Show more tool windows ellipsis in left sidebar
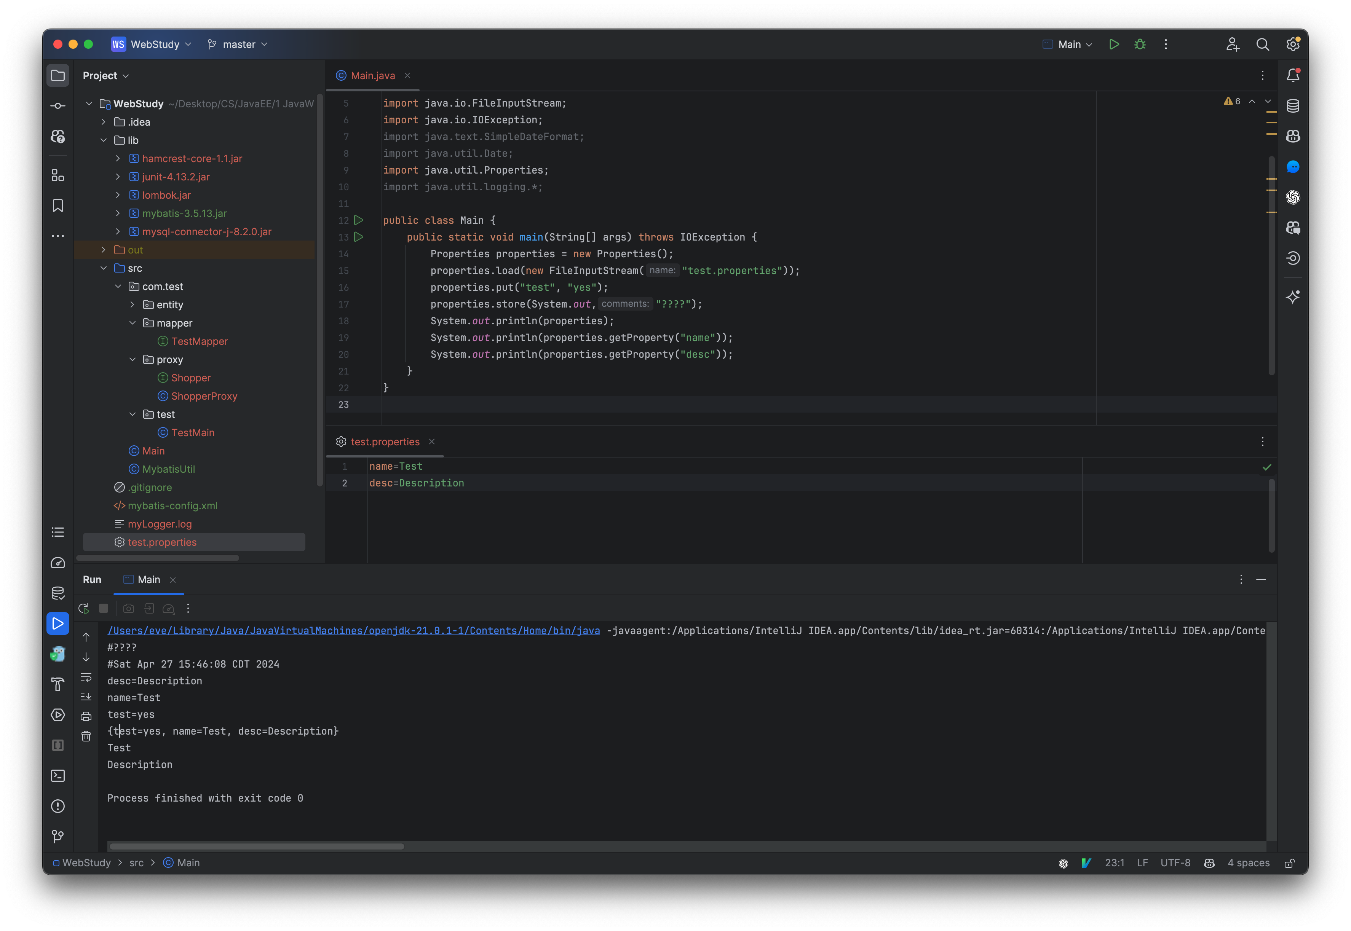 58,236
